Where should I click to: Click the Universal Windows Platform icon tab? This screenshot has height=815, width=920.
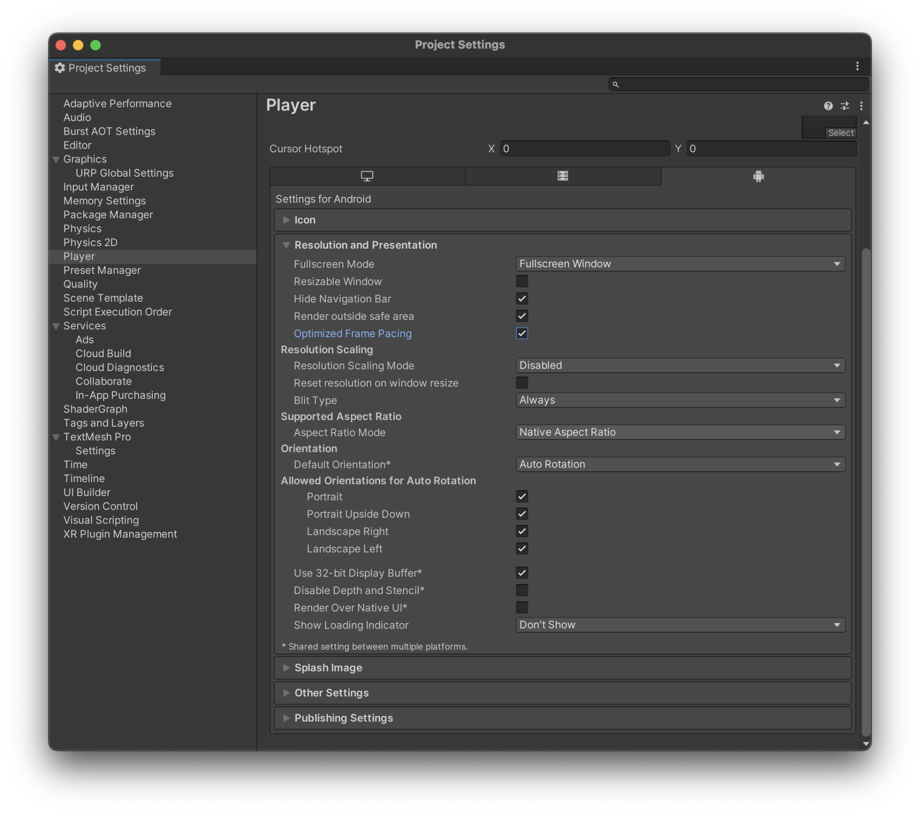(x=562, y=175)
